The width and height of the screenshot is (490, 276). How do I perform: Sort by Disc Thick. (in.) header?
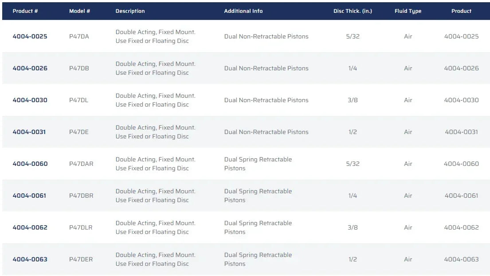coord(353,11)
